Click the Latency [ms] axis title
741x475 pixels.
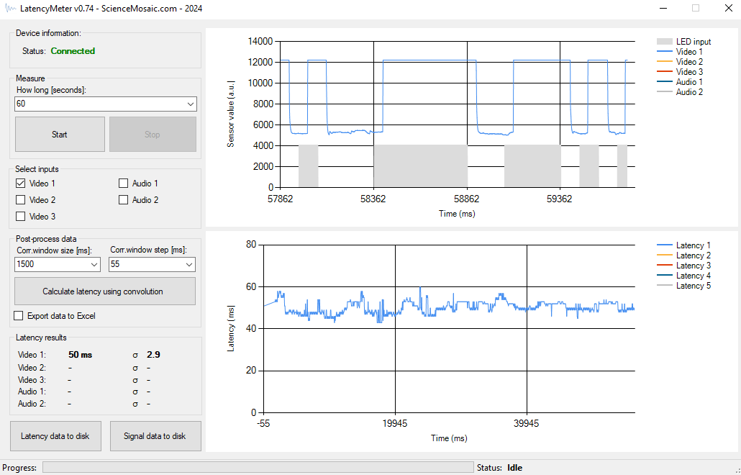231,328
